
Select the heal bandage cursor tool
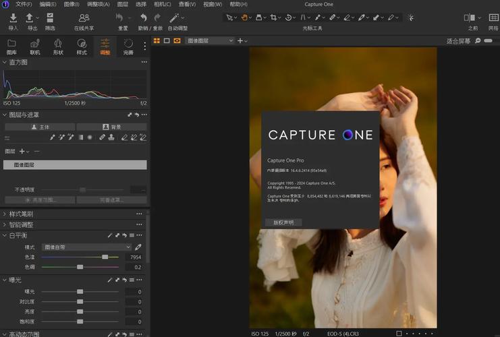(x=332, y=18)
